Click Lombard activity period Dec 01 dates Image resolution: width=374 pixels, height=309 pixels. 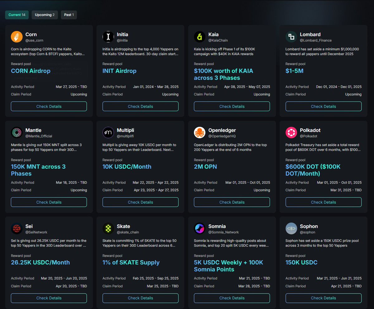point(339,87)
